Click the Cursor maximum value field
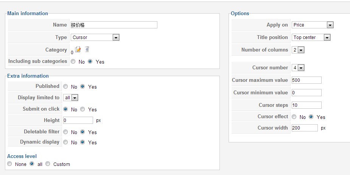The image size is (350, 175). tap(306, 80)
